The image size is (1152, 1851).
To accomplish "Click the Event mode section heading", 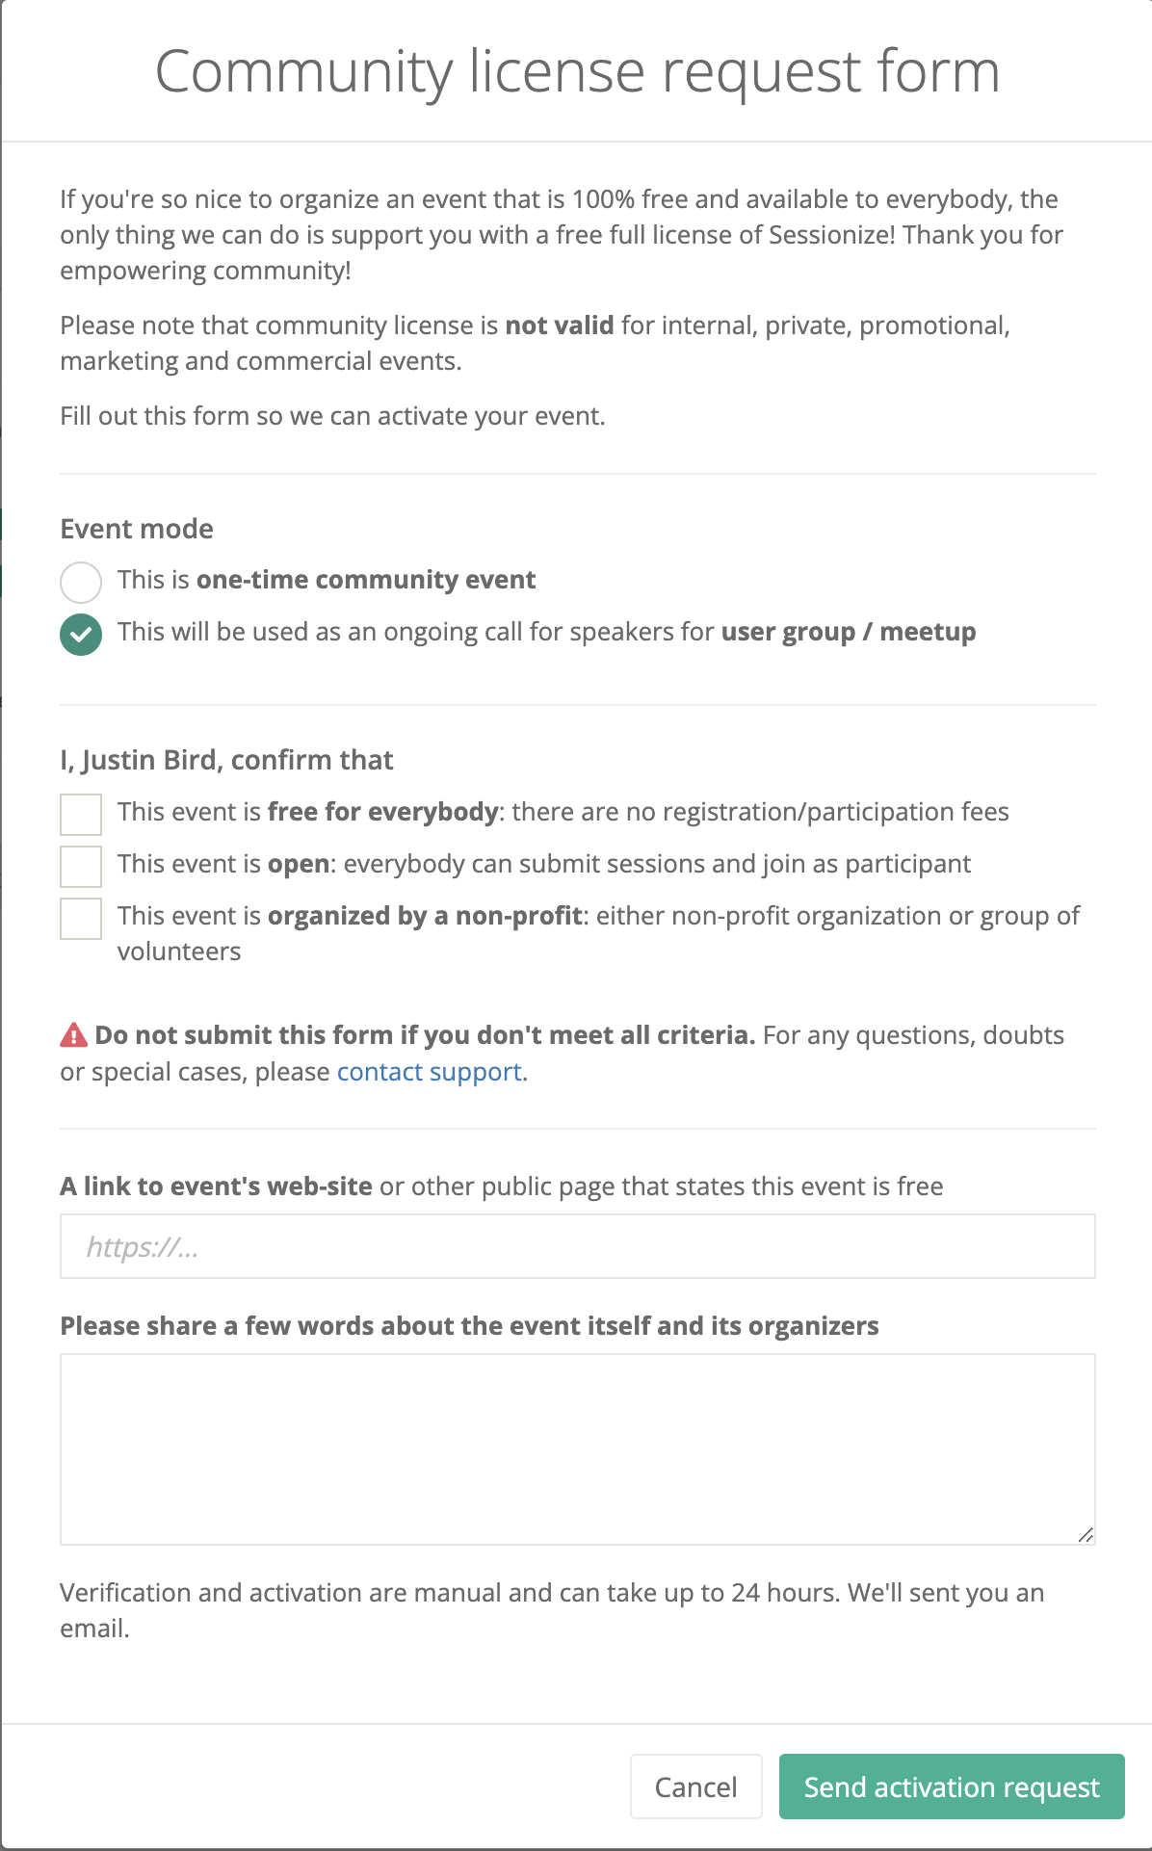I will [x=136, y=528].
